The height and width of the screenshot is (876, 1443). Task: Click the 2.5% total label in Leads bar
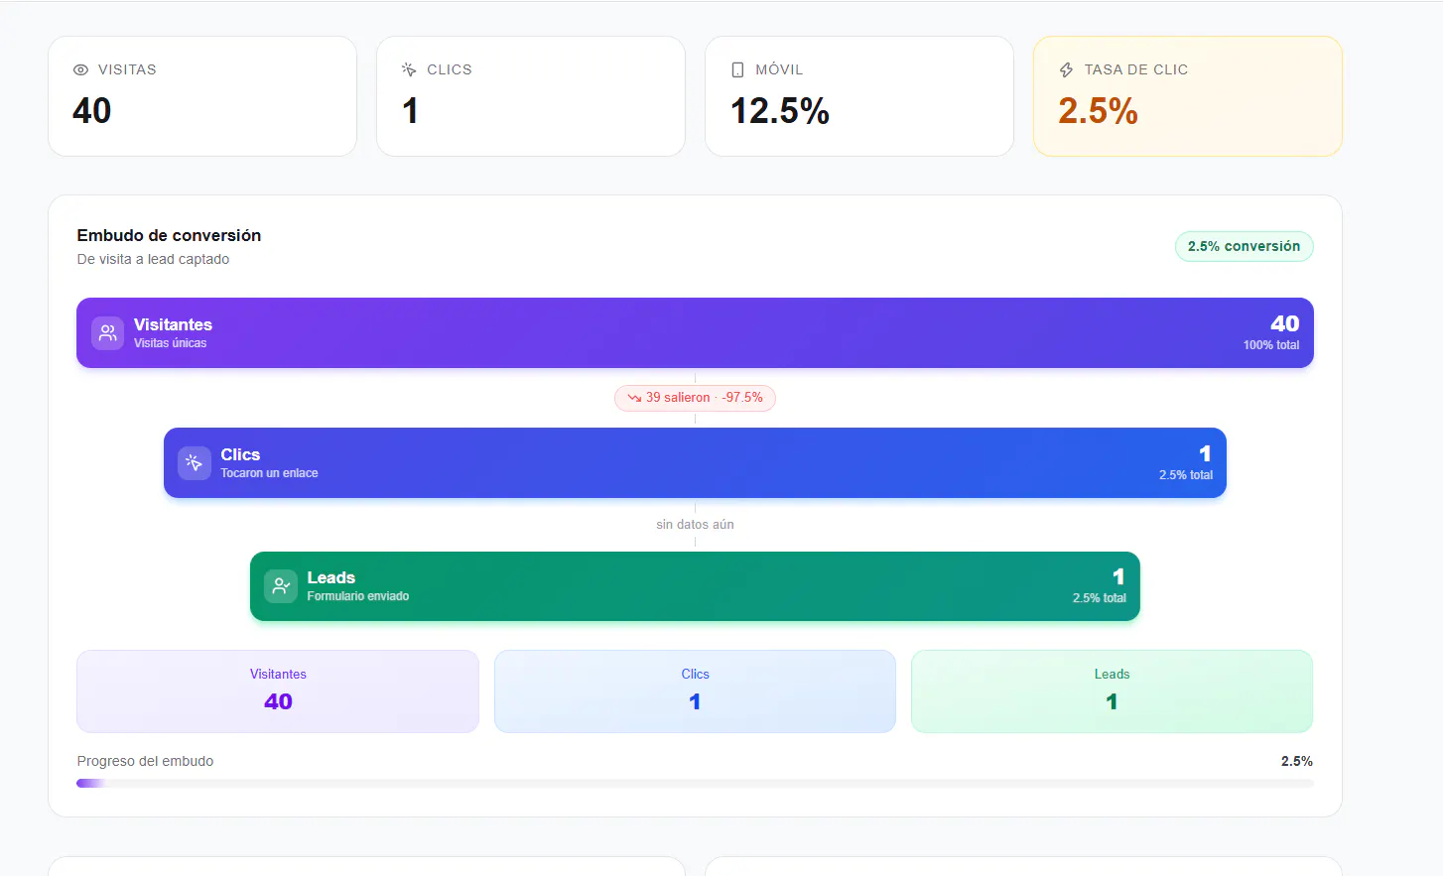click(x=1100, y=598)
